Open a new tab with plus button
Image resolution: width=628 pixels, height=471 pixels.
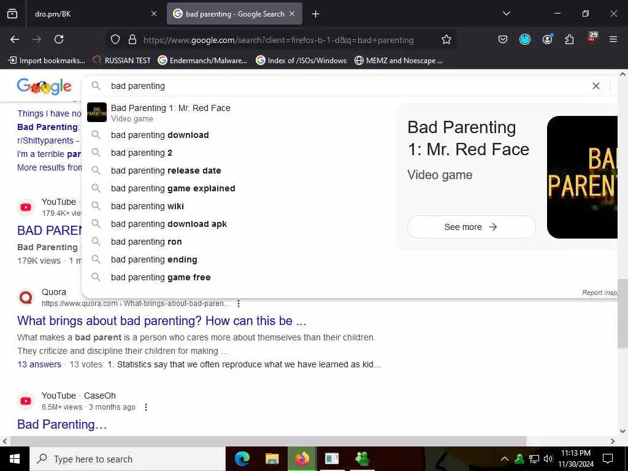click(x=315, y=14)
